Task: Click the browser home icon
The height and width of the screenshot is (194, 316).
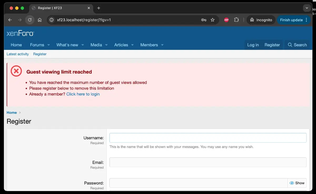Action: (x=40, y=20)
